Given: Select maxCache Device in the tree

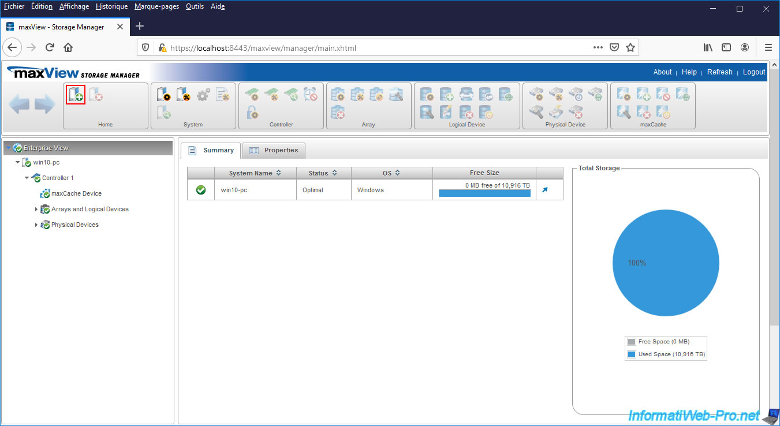Looking at the screenshot, I should point(76,194).
